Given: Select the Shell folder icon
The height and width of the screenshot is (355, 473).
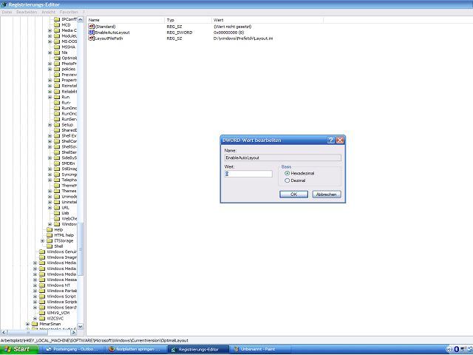Looking at the screenshot, I should point(50,246).
